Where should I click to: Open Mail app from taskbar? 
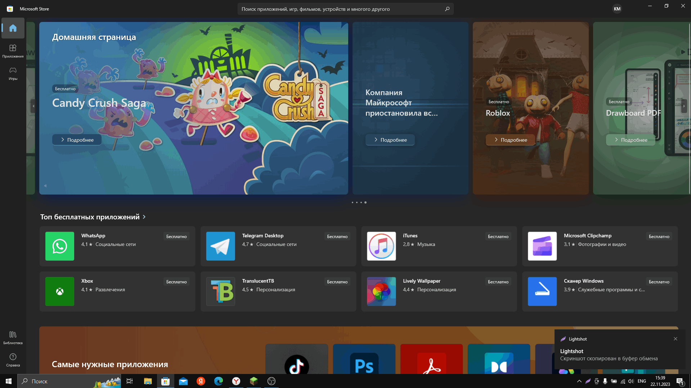183,381
